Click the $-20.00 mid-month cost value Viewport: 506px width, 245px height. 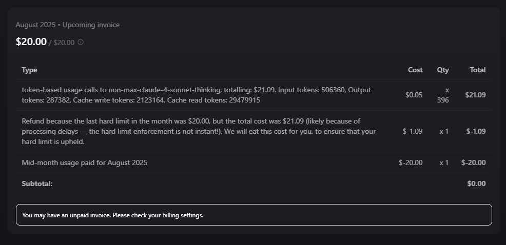[x=411, y=162]
